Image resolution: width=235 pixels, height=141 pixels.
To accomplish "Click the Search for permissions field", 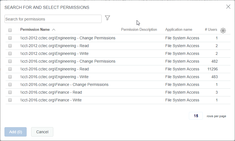I will 53,19.
